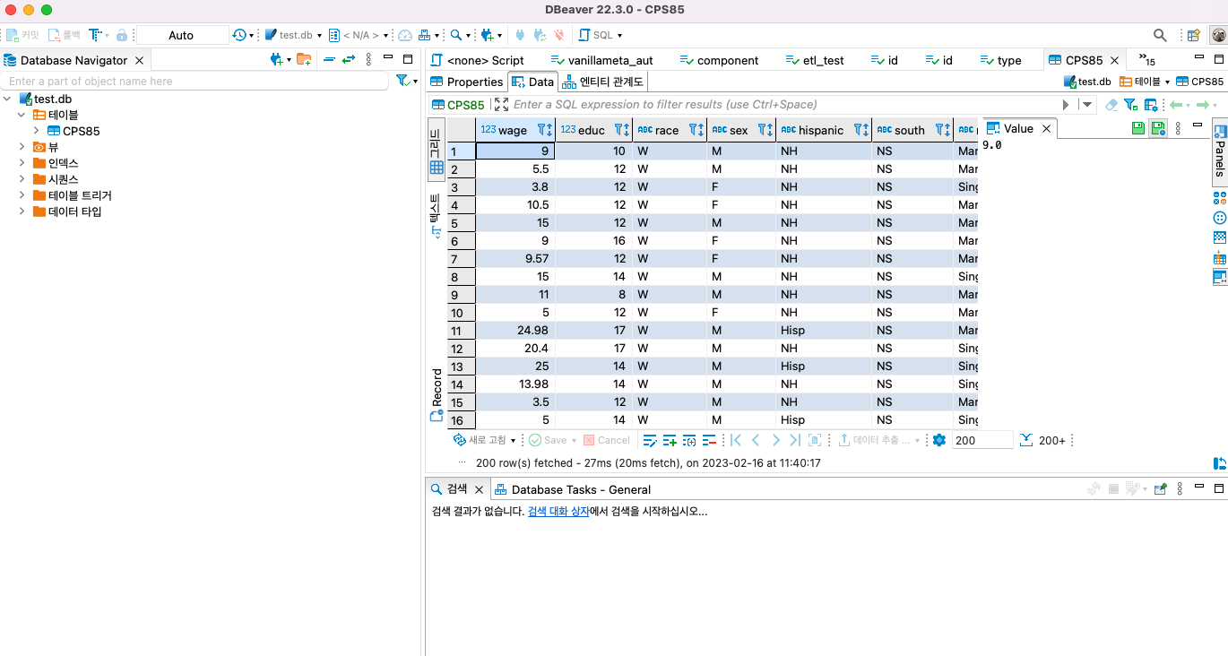Switch to Database Tasks - General tab

[572, 489]
